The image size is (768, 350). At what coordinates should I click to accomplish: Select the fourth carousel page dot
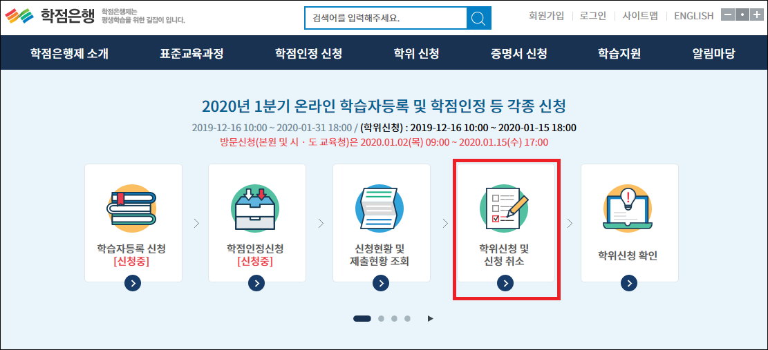(407, 318)
